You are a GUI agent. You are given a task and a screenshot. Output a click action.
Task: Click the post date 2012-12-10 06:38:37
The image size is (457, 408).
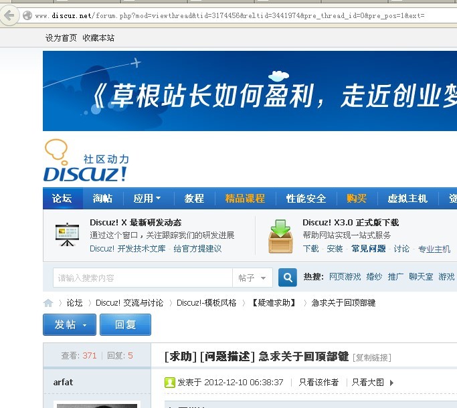click(x=244, y=383)
